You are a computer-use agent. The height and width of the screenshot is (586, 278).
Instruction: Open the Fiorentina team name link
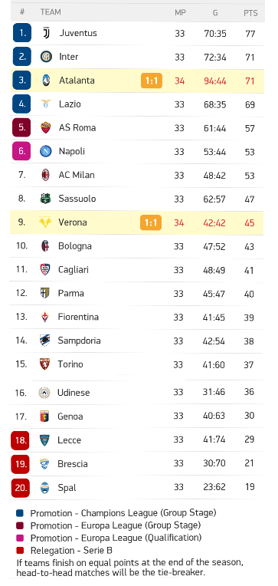pos(78,317)
